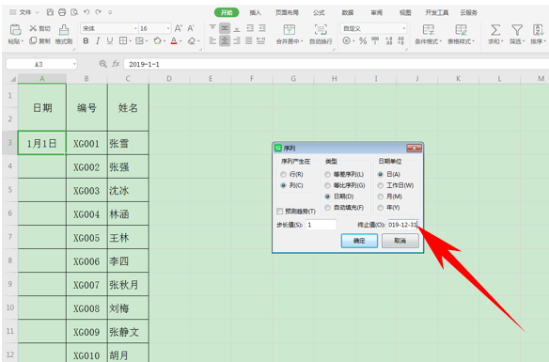The image size is (549, 362).
Task: Click the Sort (排序) icon
Action: (538, 30)
